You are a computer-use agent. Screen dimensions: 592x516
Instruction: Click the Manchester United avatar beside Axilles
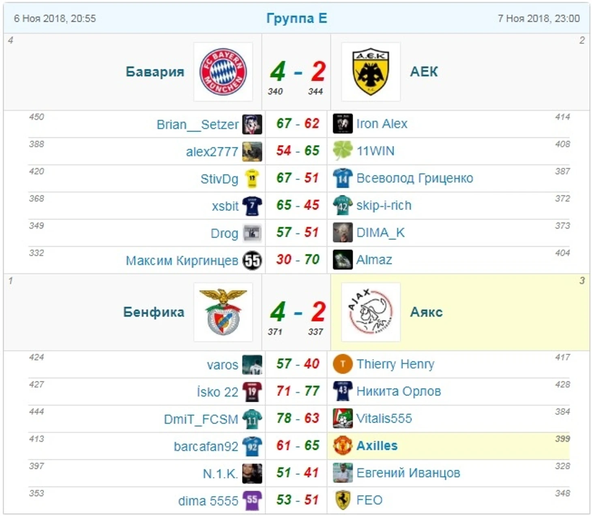click(343, 445)
